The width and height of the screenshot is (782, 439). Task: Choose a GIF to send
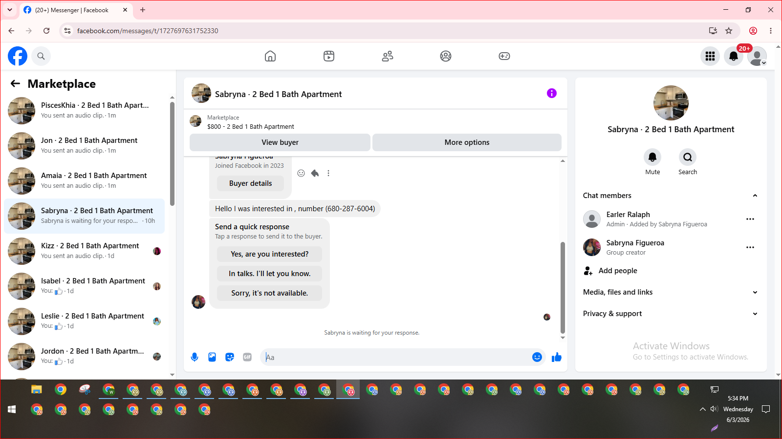pyautogui.click(x=247, y=357)
